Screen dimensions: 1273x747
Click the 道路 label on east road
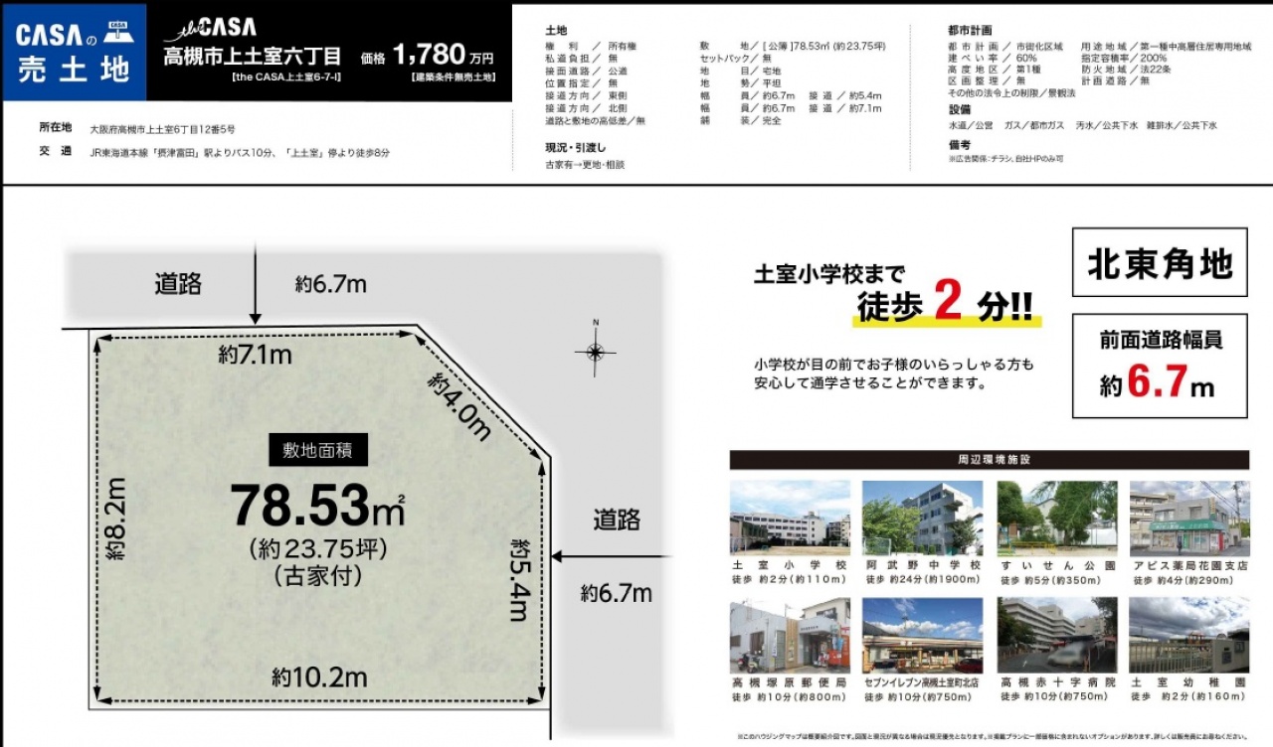click(x=617, y=519)
